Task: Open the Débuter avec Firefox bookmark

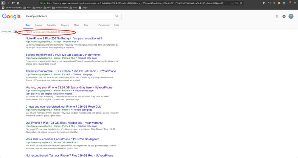Action: coord(12,8)
